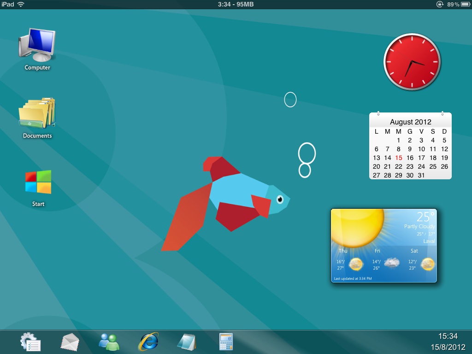Click the red analog clock widget
Screen dimensions: 472x354
412,62
